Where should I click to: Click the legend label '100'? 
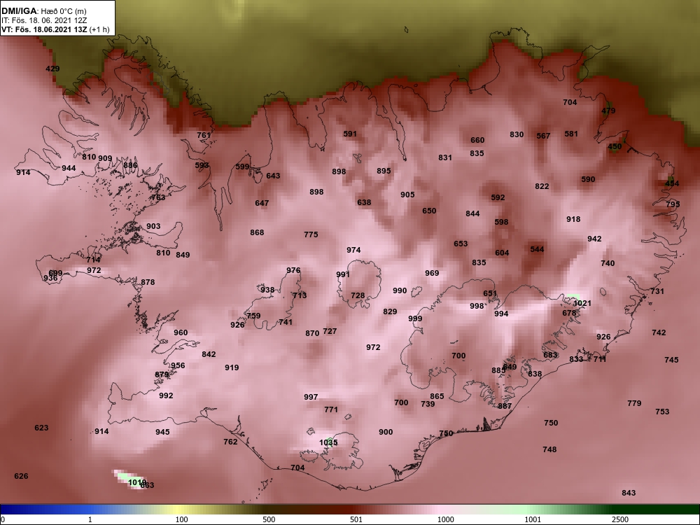[181, 519]
